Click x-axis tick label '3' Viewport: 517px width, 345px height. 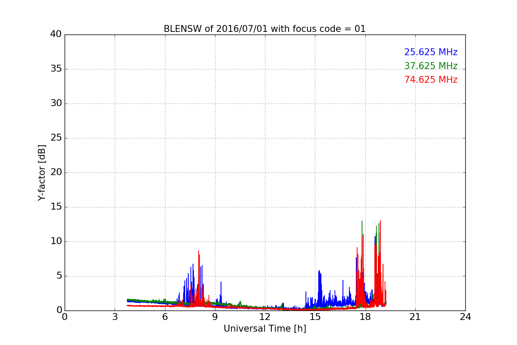pyautogui.click(x=115, y=317)
